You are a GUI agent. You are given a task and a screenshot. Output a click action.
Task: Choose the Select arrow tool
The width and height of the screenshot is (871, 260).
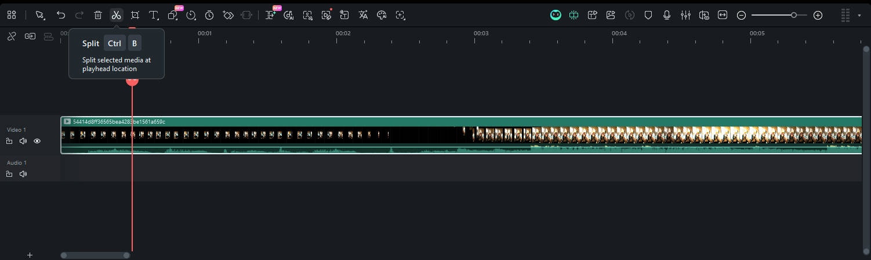pyautogui.click(x=40, y=16)
